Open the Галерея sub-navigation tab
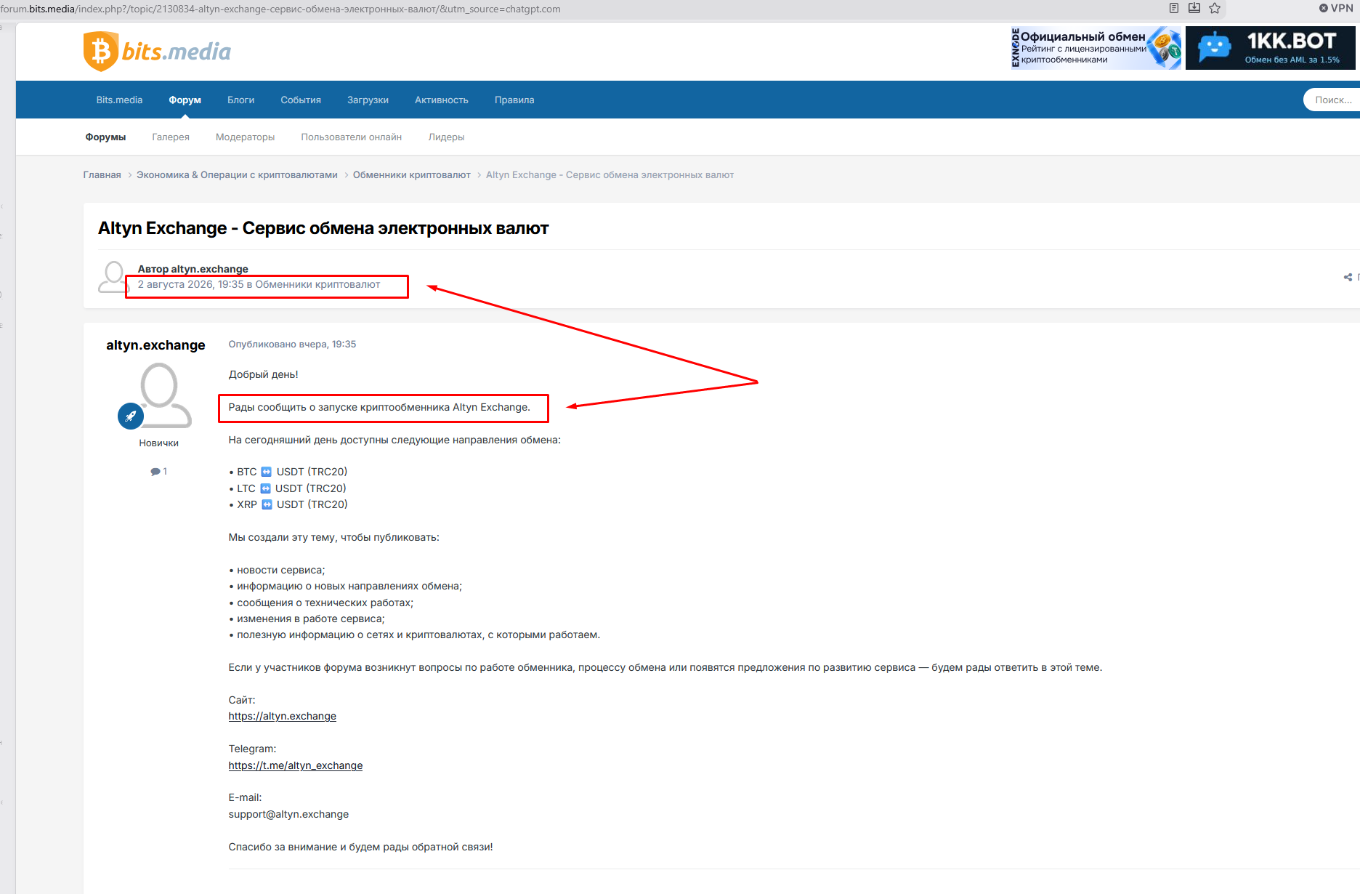The height and width of the screenshot is (894, 1360). (x=171, y=137)
